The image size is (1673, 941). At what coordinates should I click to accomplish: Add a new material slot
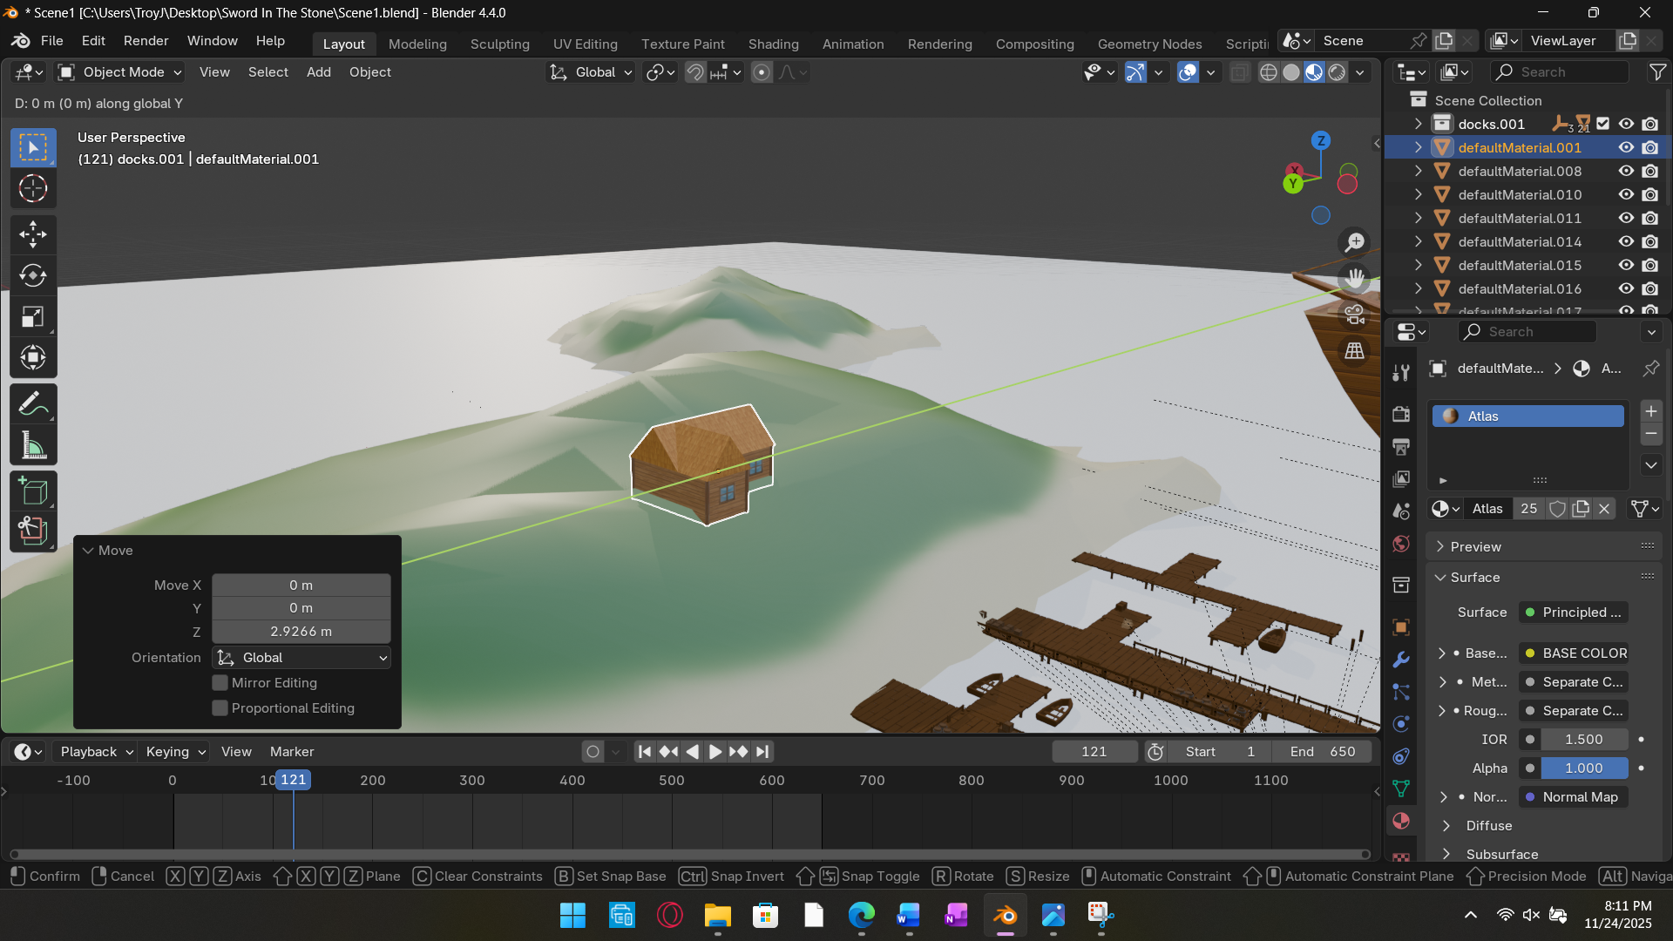pos(1650,411)
